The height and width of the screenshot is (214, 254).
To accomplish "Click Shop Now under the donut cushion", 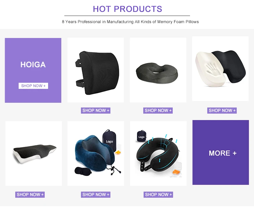I will [x=158, y=111].
